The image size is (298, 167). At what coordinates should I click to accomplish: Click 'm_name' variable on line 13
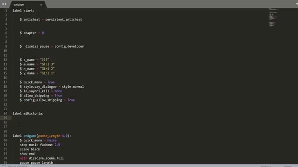[29, 64]
